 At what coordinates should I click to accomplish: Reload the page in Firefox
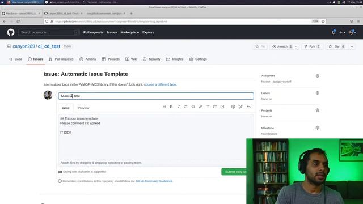point(18,22)
